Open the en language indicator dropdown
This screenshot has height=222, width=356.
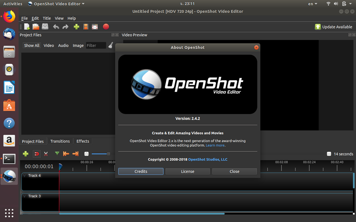pos(313,4)
